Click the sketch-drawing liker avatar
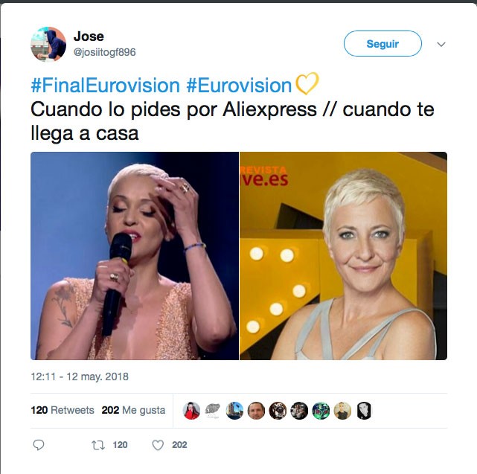The image size is (477, 474). coord(213,411)
